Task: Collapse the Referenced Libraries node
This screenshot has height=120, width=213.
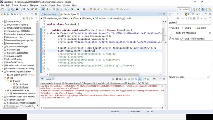Action: click(x=5, y=90)
